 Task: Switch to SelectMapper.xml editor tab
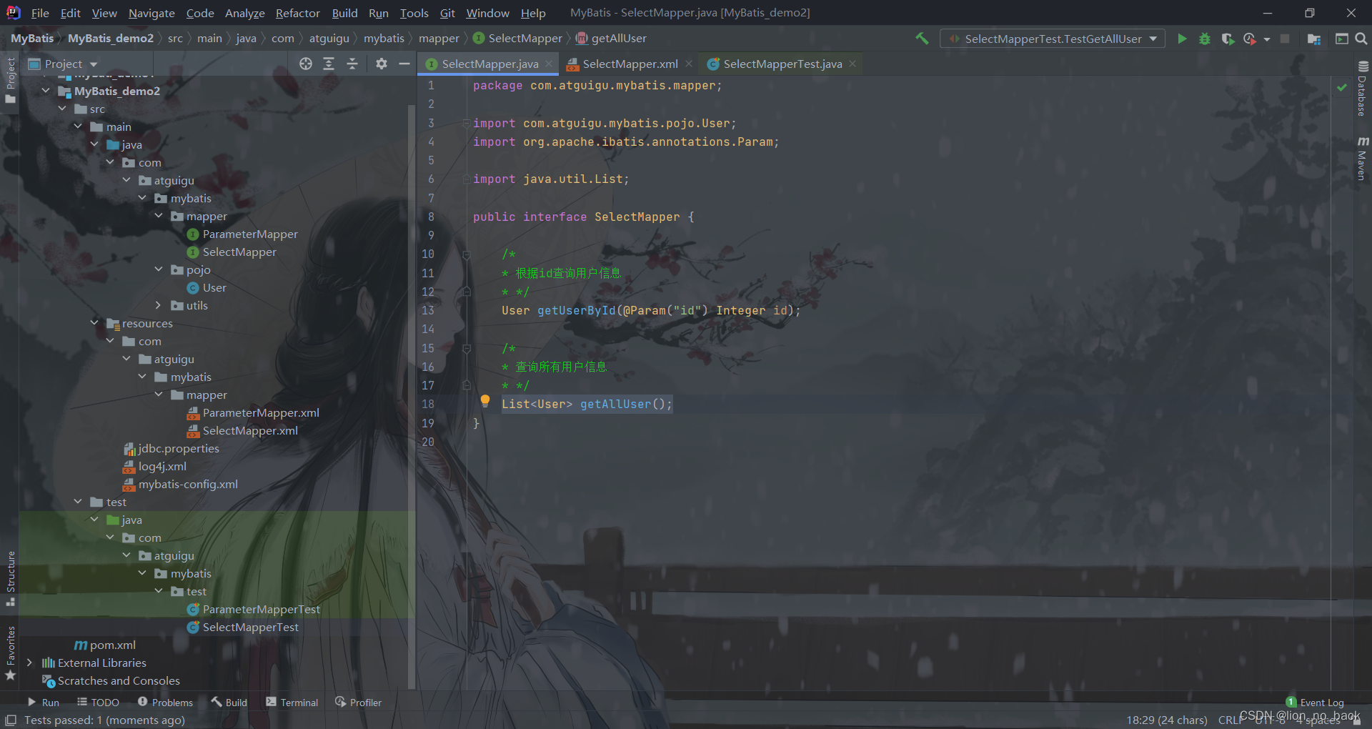(x=630, y=64)
